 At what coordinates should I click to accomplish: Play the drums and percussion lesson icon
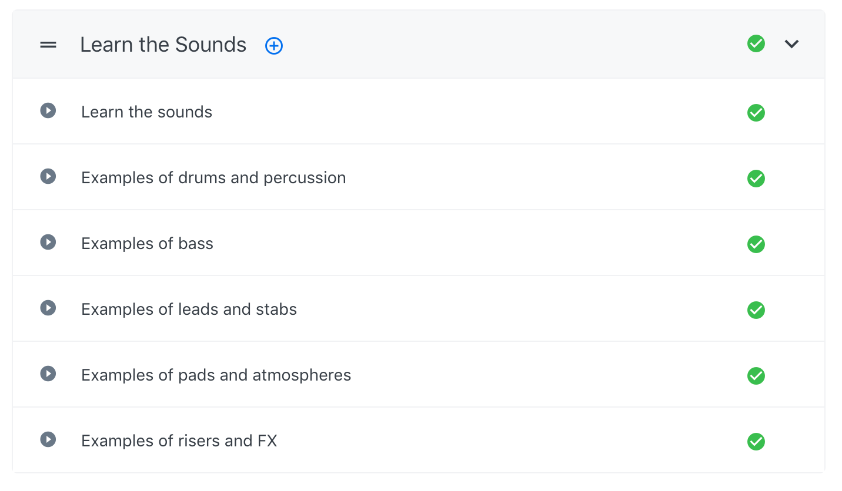point(48,176)
